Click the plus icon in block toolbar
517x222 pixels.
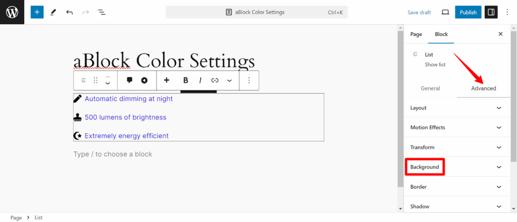pyautogui.click(x=167, y=80)
